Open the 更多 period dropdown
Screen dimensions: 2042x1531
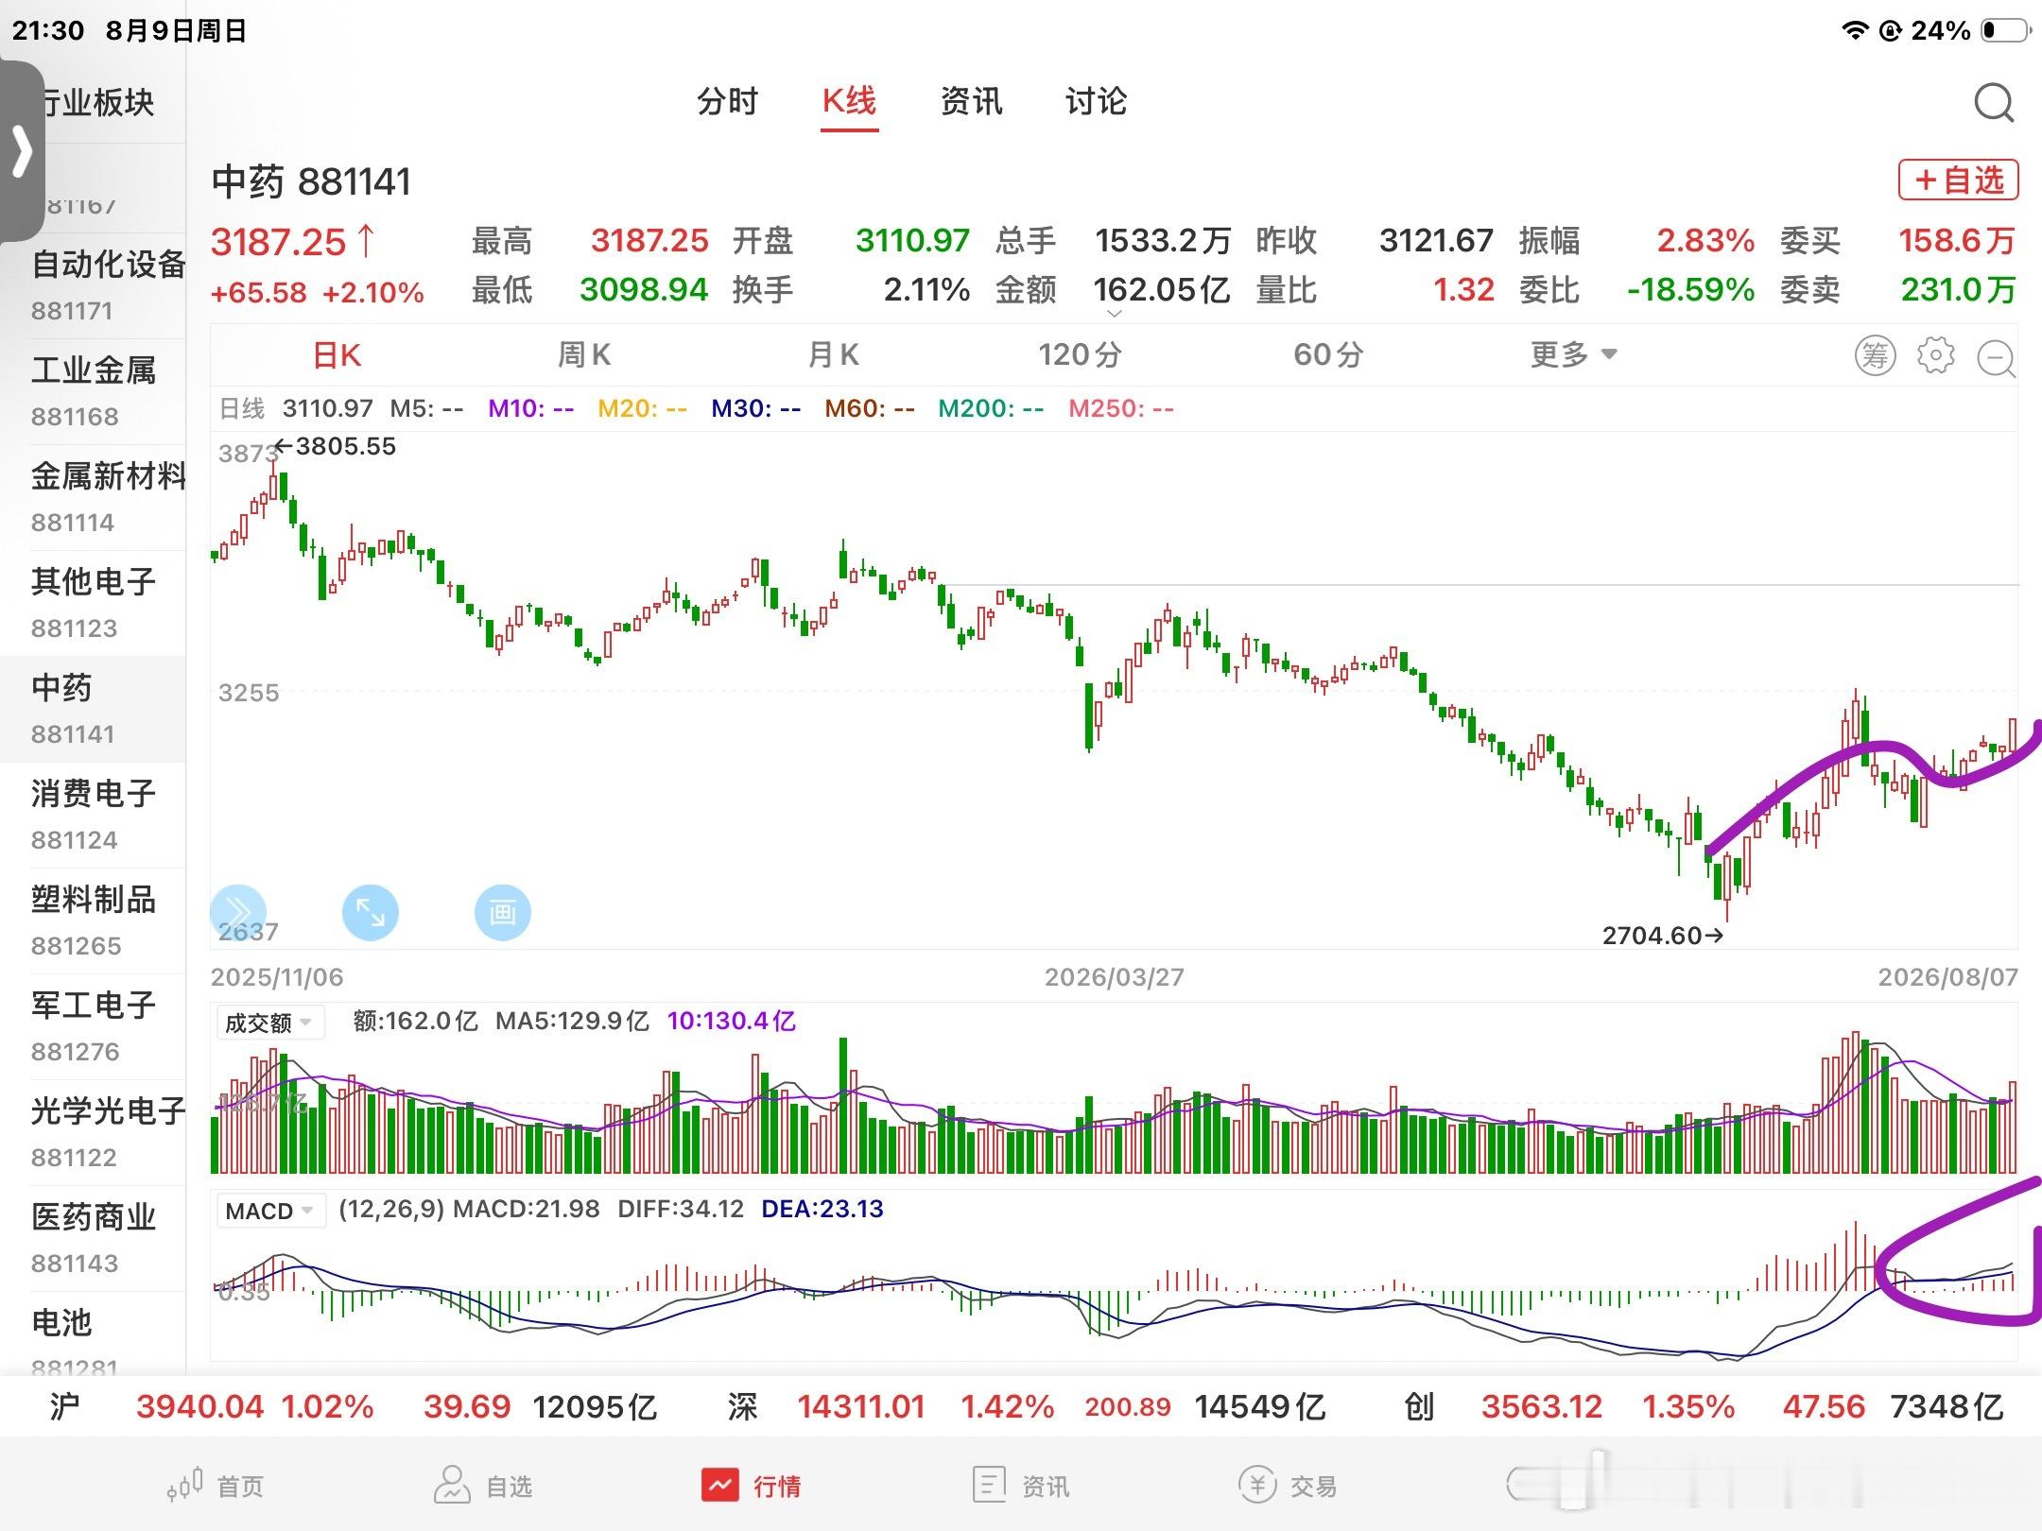[1574, 354]
